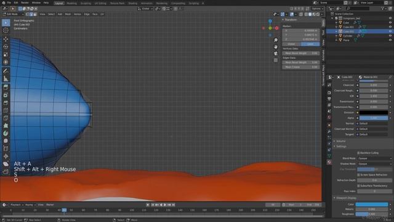Toggle the collection visibility eye
Image resolution: width=394 pixels, height=222 pixels.
click(x=390, y=18)
